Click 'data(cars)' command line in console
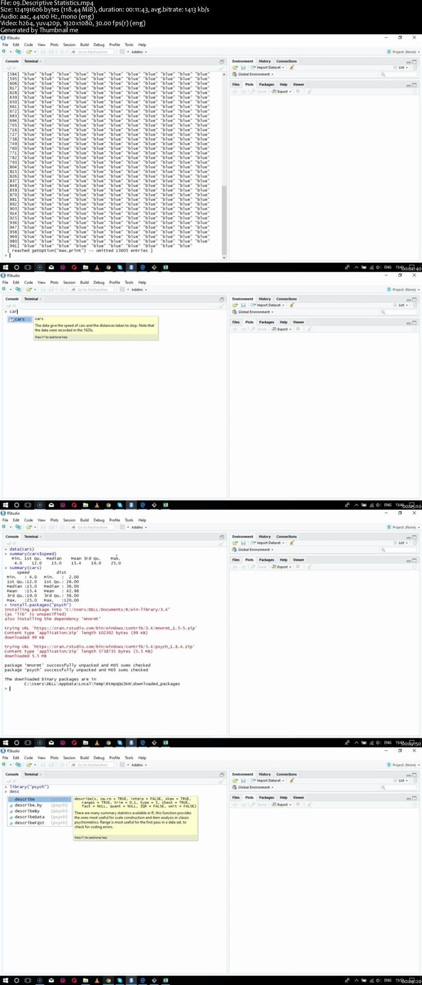Viewport: 422px width, 985px height. tap(22, 549)
